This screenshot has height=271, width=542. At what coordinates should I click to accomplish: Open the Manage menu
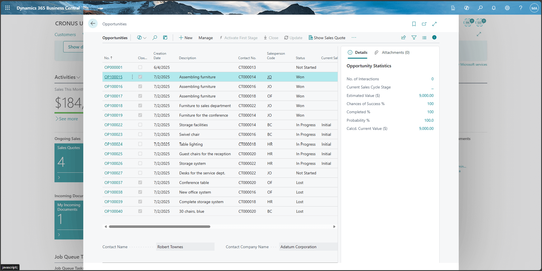(x=206, y=37)
